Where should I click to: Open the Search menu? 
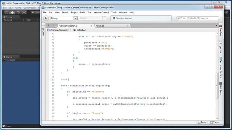click(65, 12)
